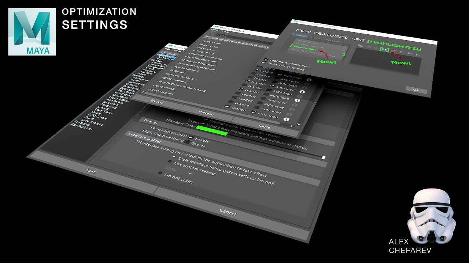469x263 pixels.
Task: Click left arrow of Plug-in Manager horizontal scrollbar
Action: (142, 92)
